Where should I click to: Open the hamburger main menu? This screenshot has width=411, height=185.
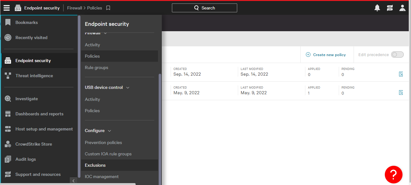pyautogui.click(x=7, y=8)
